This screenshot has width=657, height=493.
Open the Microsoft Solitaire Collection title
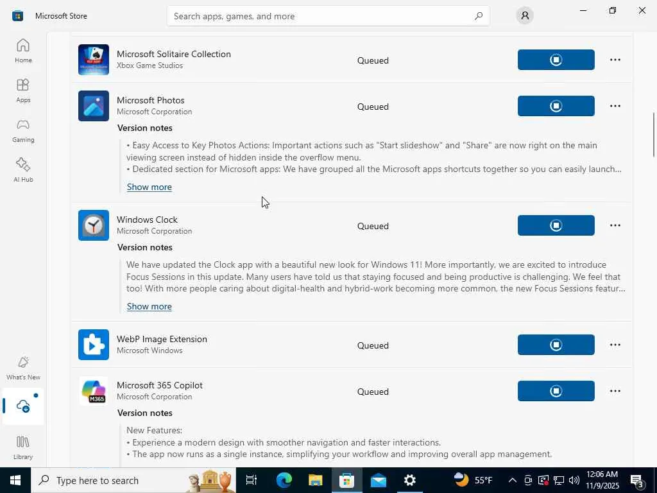point(173,54)
